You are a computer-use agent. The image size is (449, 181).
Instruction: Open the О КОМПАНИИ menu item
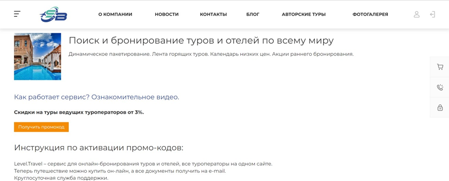115,14
